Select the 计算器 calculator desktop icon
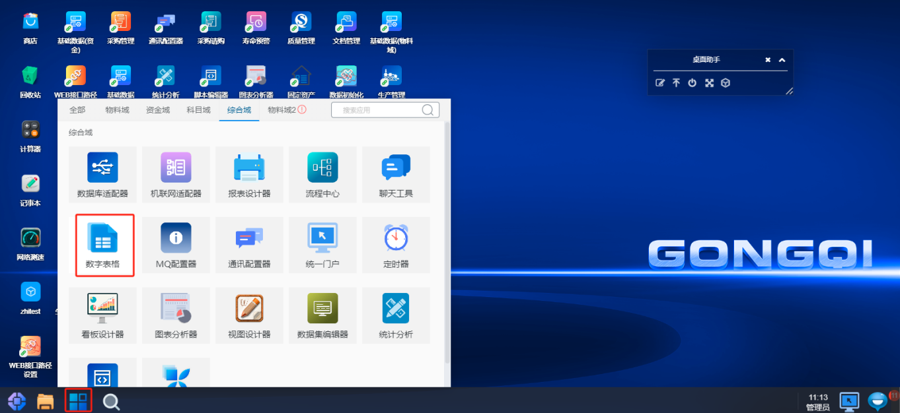The width and height of the screenshot is (900, 413). click(30, 136)
